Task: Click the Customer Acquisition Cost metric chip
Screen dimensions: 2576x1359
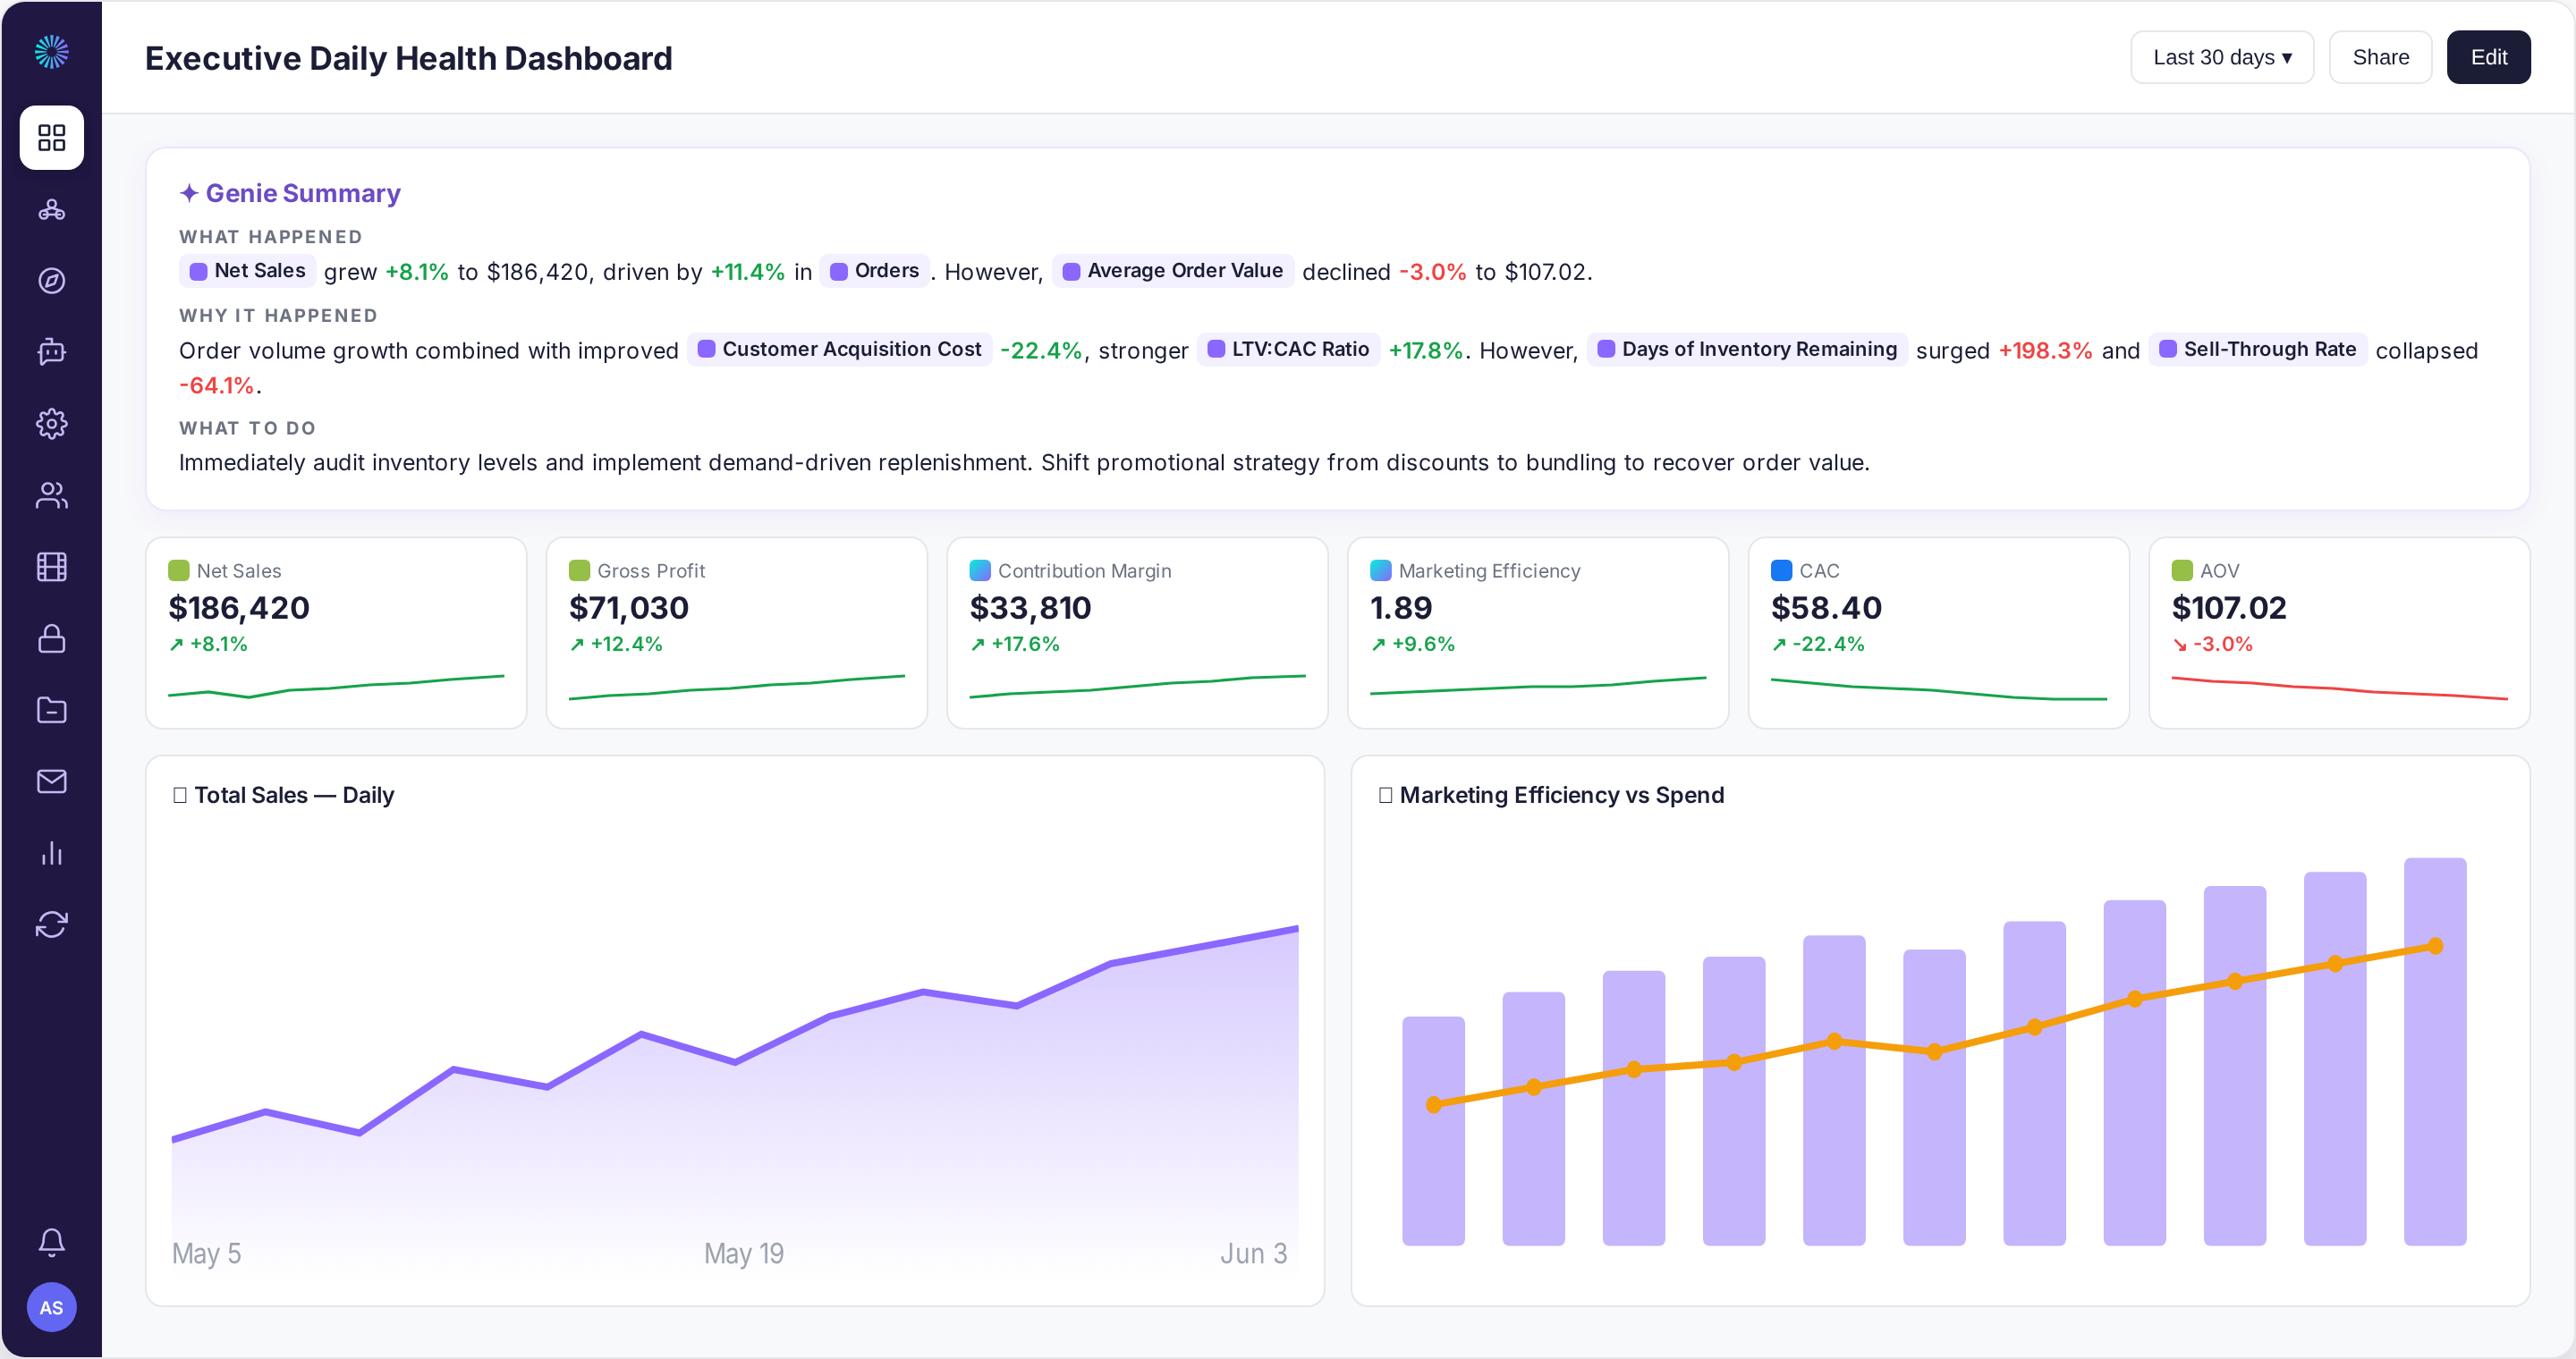Action: (839, 349)
